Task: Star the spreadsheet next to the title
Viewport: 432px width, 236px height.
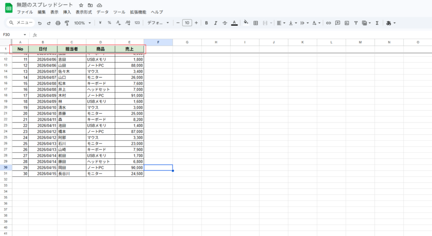Action: point(81,5)
